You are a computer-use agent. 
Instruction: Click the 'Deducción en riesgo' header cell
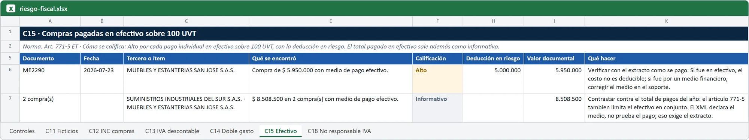(x=493, y=58)
